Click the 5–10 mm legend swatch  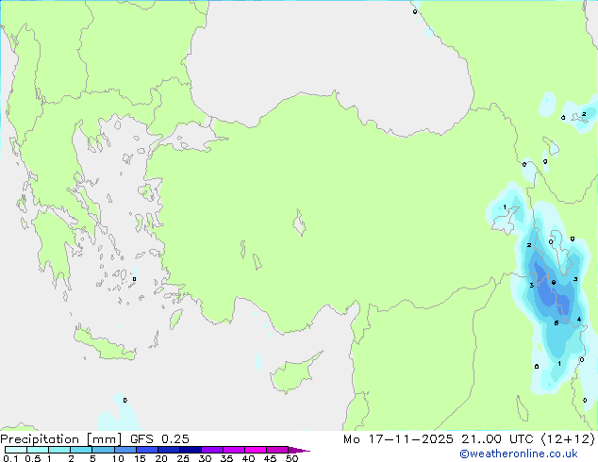[x=104, y=450]
